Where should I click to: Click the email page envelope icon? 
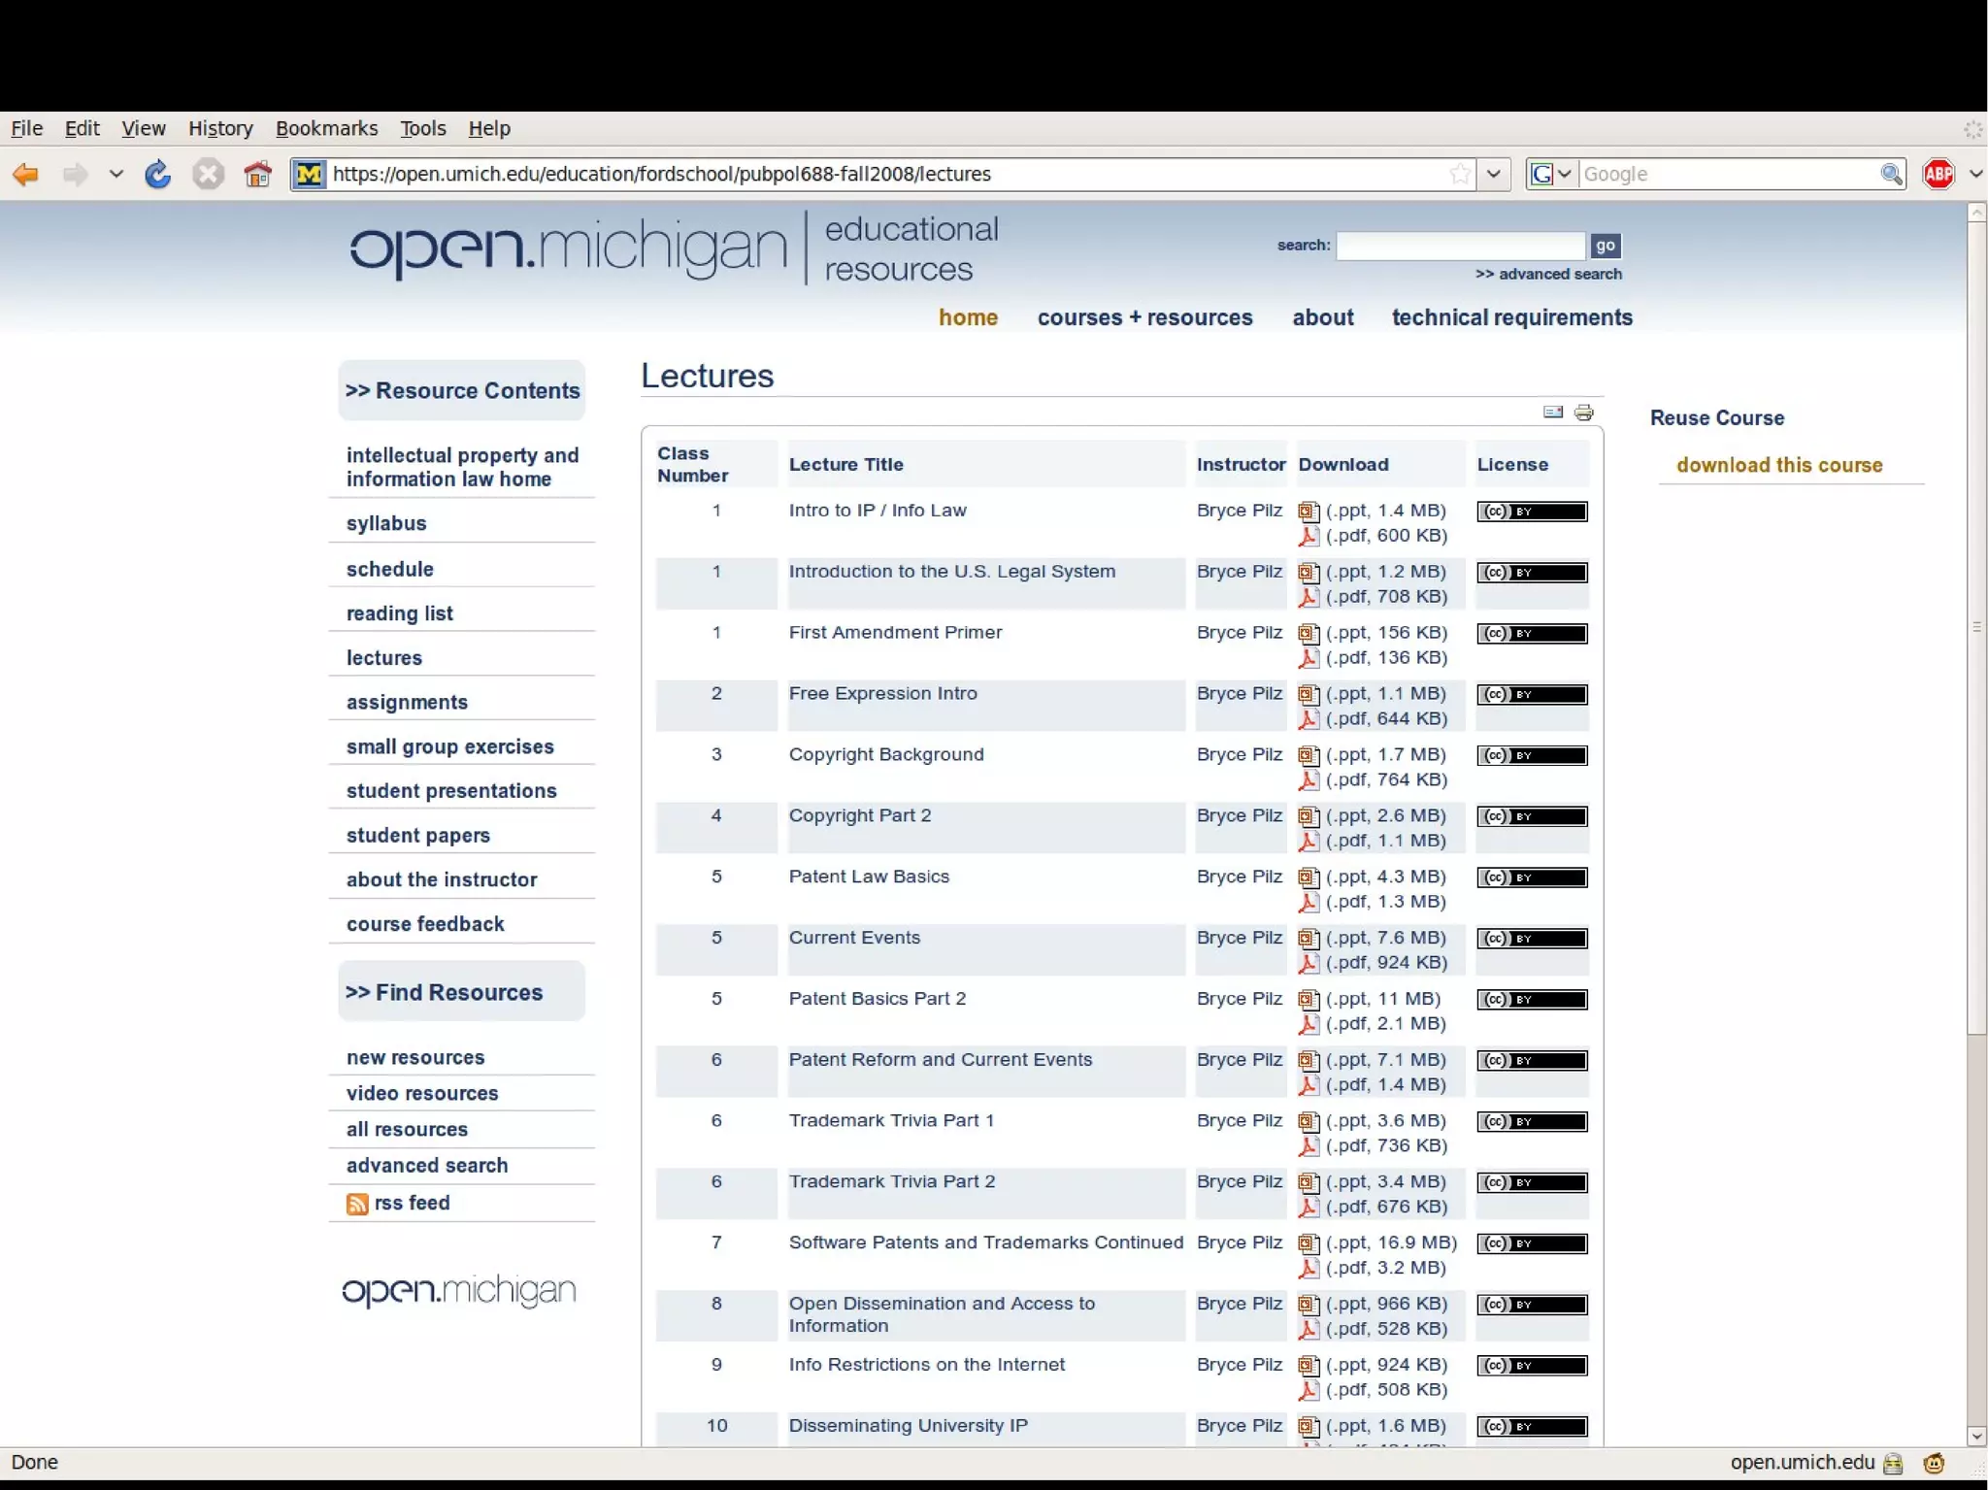click(1553, 413)
